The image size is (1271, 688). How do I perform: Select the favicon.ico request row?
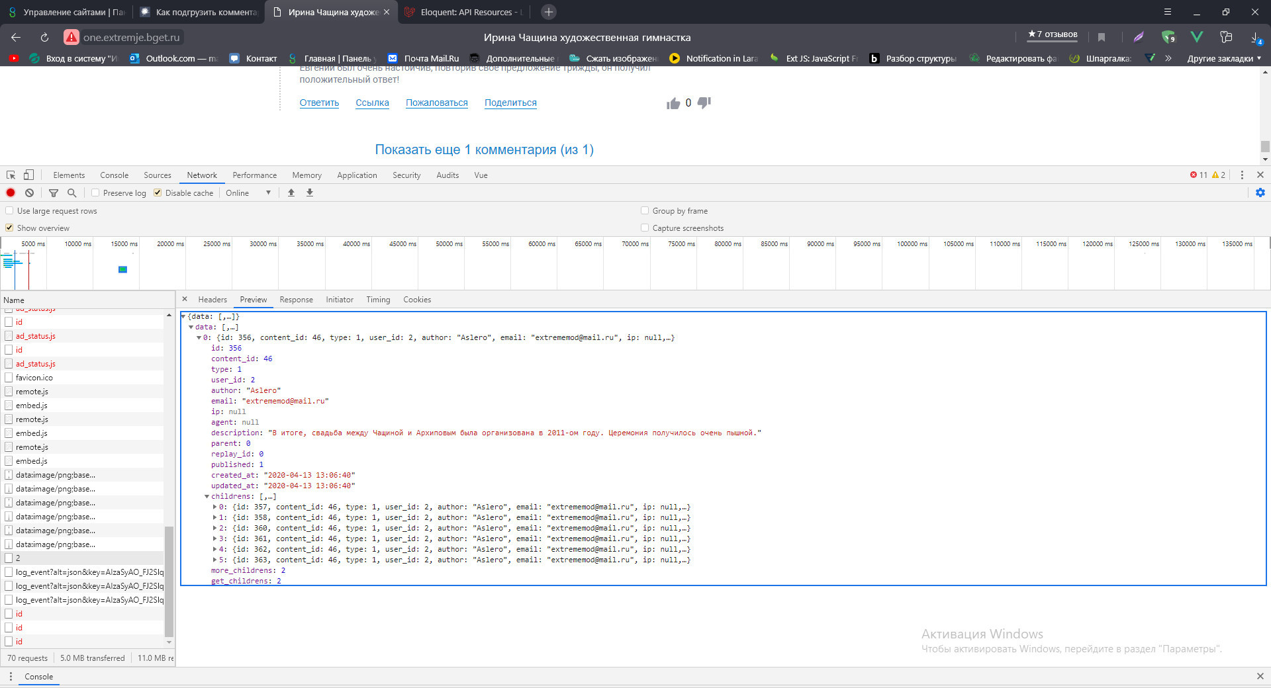pyautogui.click(x=82, y=377)
